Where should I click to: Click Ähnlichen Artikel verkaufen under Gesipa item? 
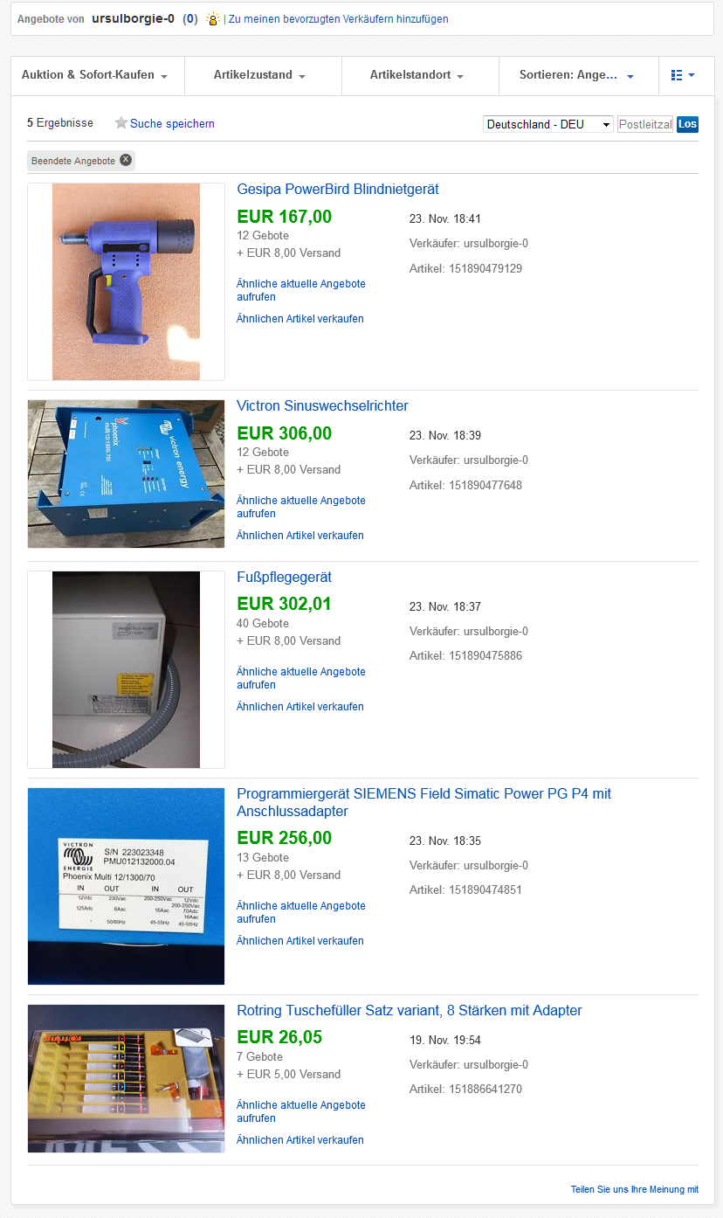click(300, 319)
